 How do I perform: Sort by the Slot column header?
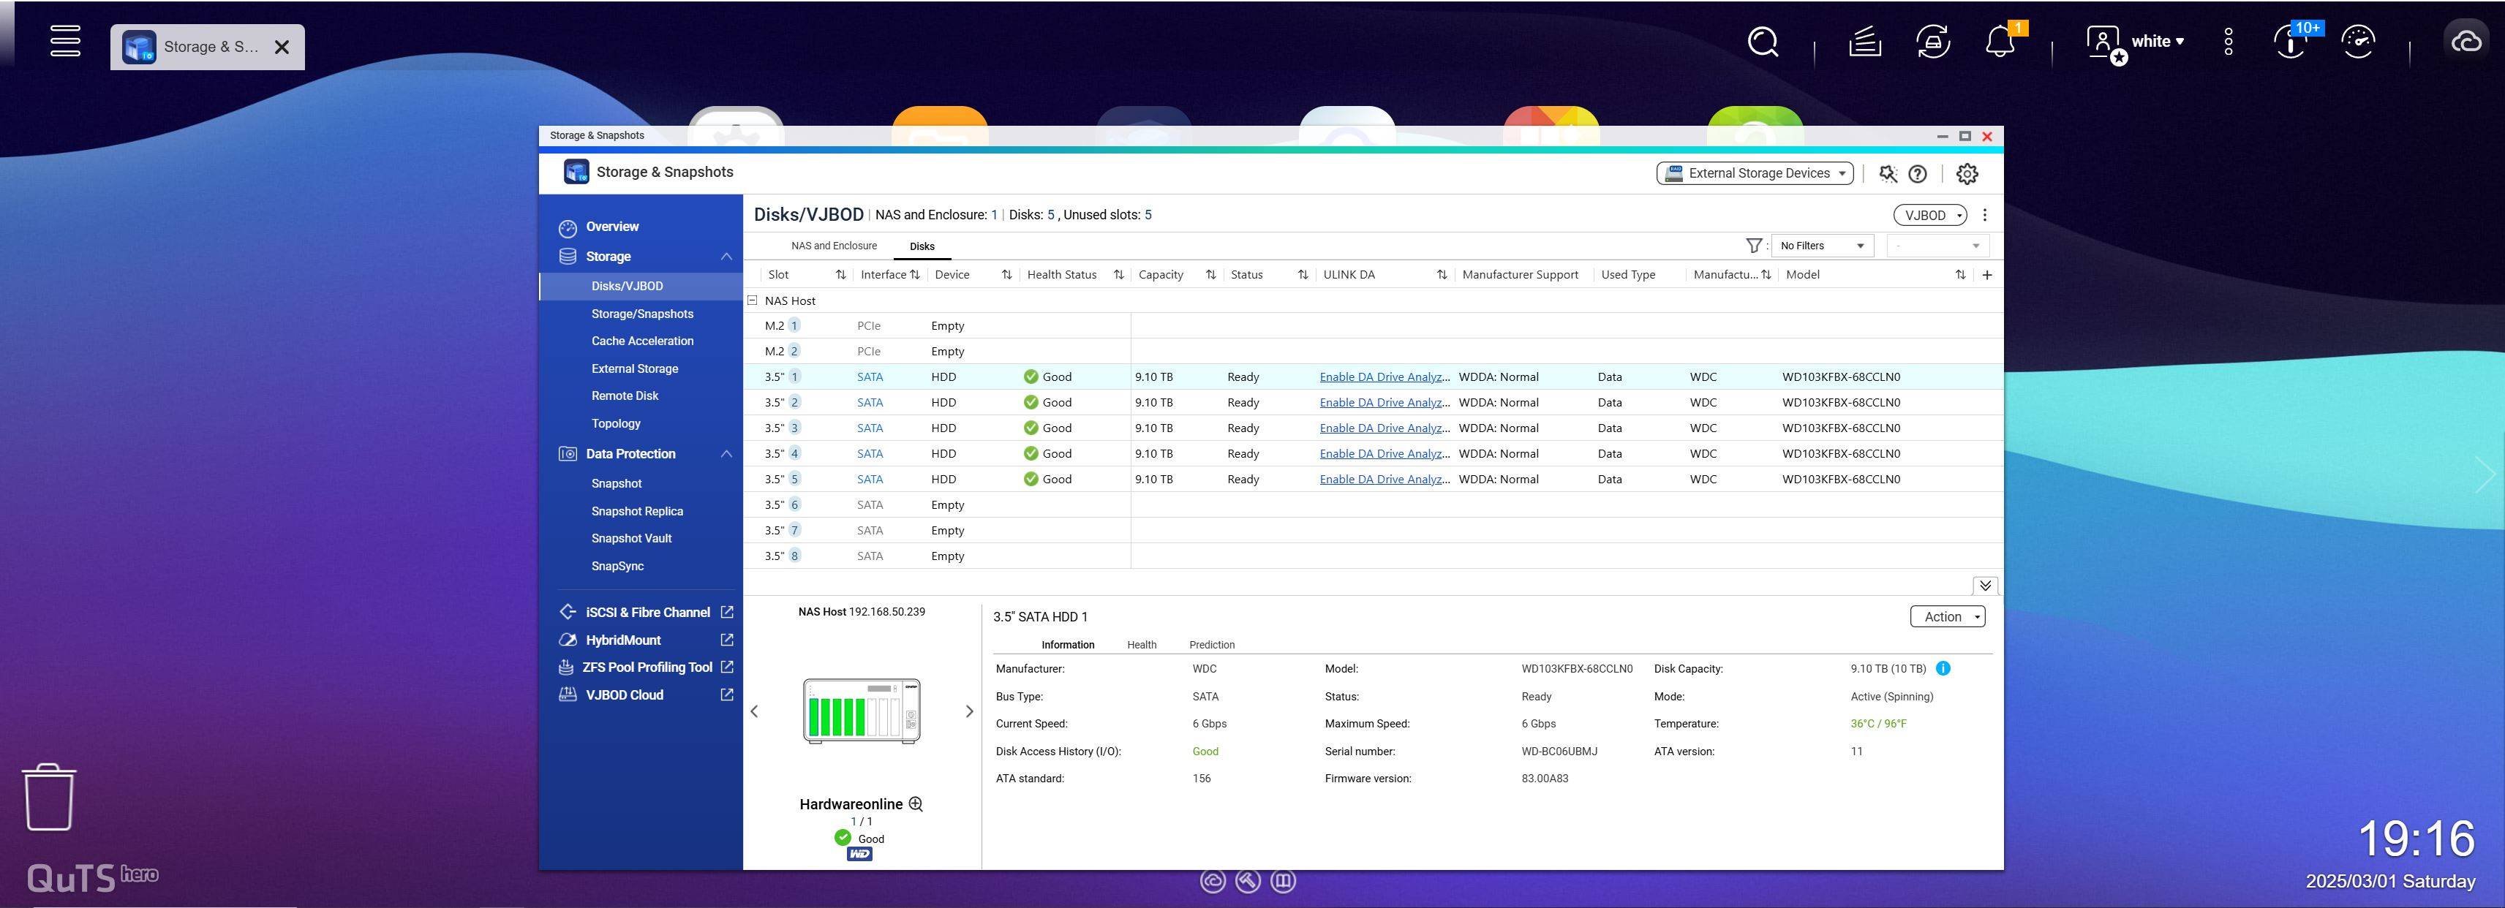pos(806,275)
